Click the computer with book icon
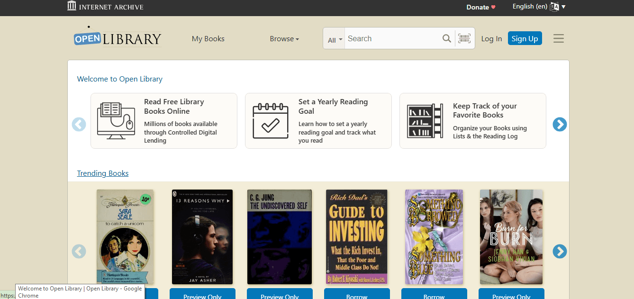Screen dimensions: 634x299 (116, 121)
